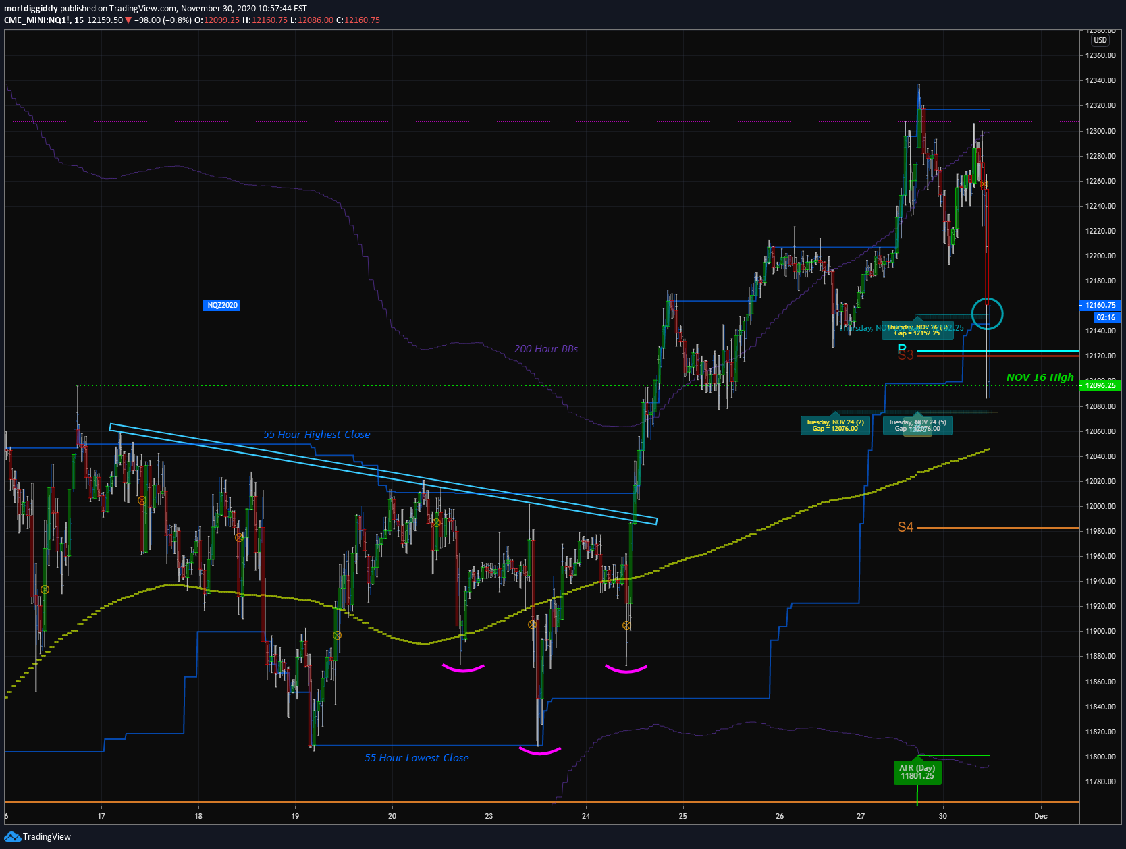Click the TradingView logo at bottom left
The height and width of the screenshot is (849, 1126).
click(x=37, y=836)
